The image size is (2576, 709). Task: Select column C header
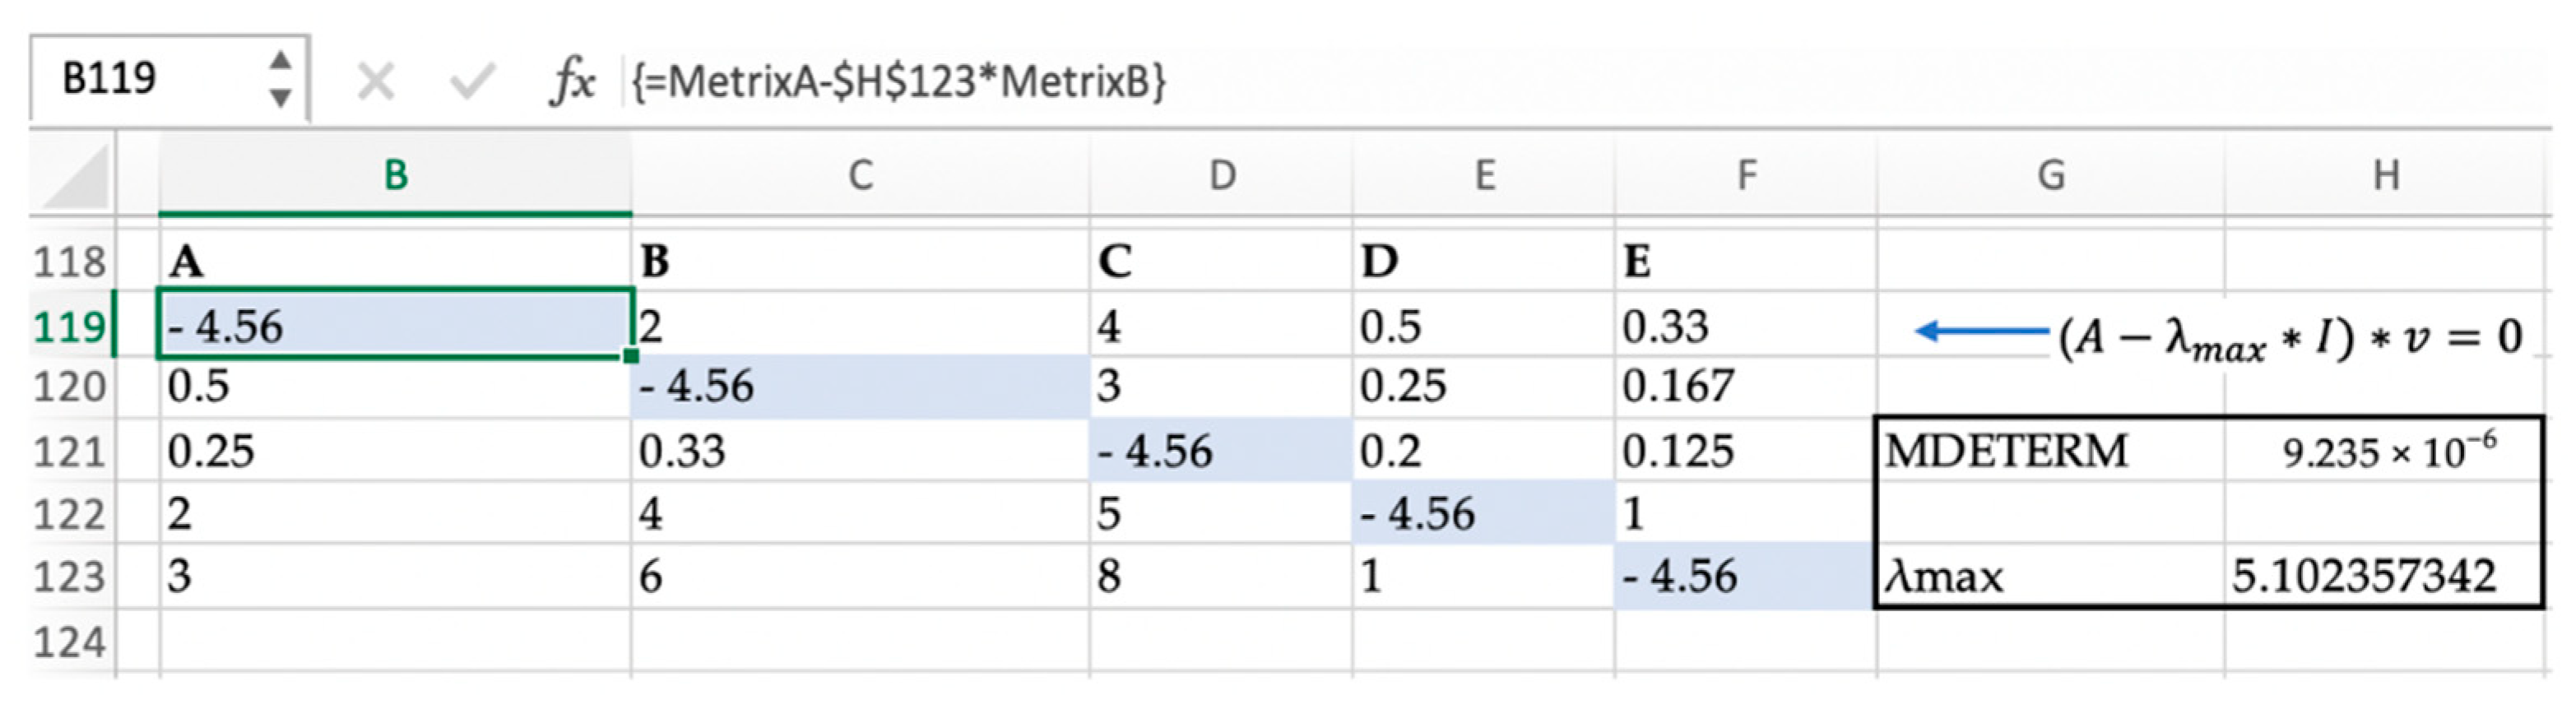pyautogui.click(x=860, y=176)
